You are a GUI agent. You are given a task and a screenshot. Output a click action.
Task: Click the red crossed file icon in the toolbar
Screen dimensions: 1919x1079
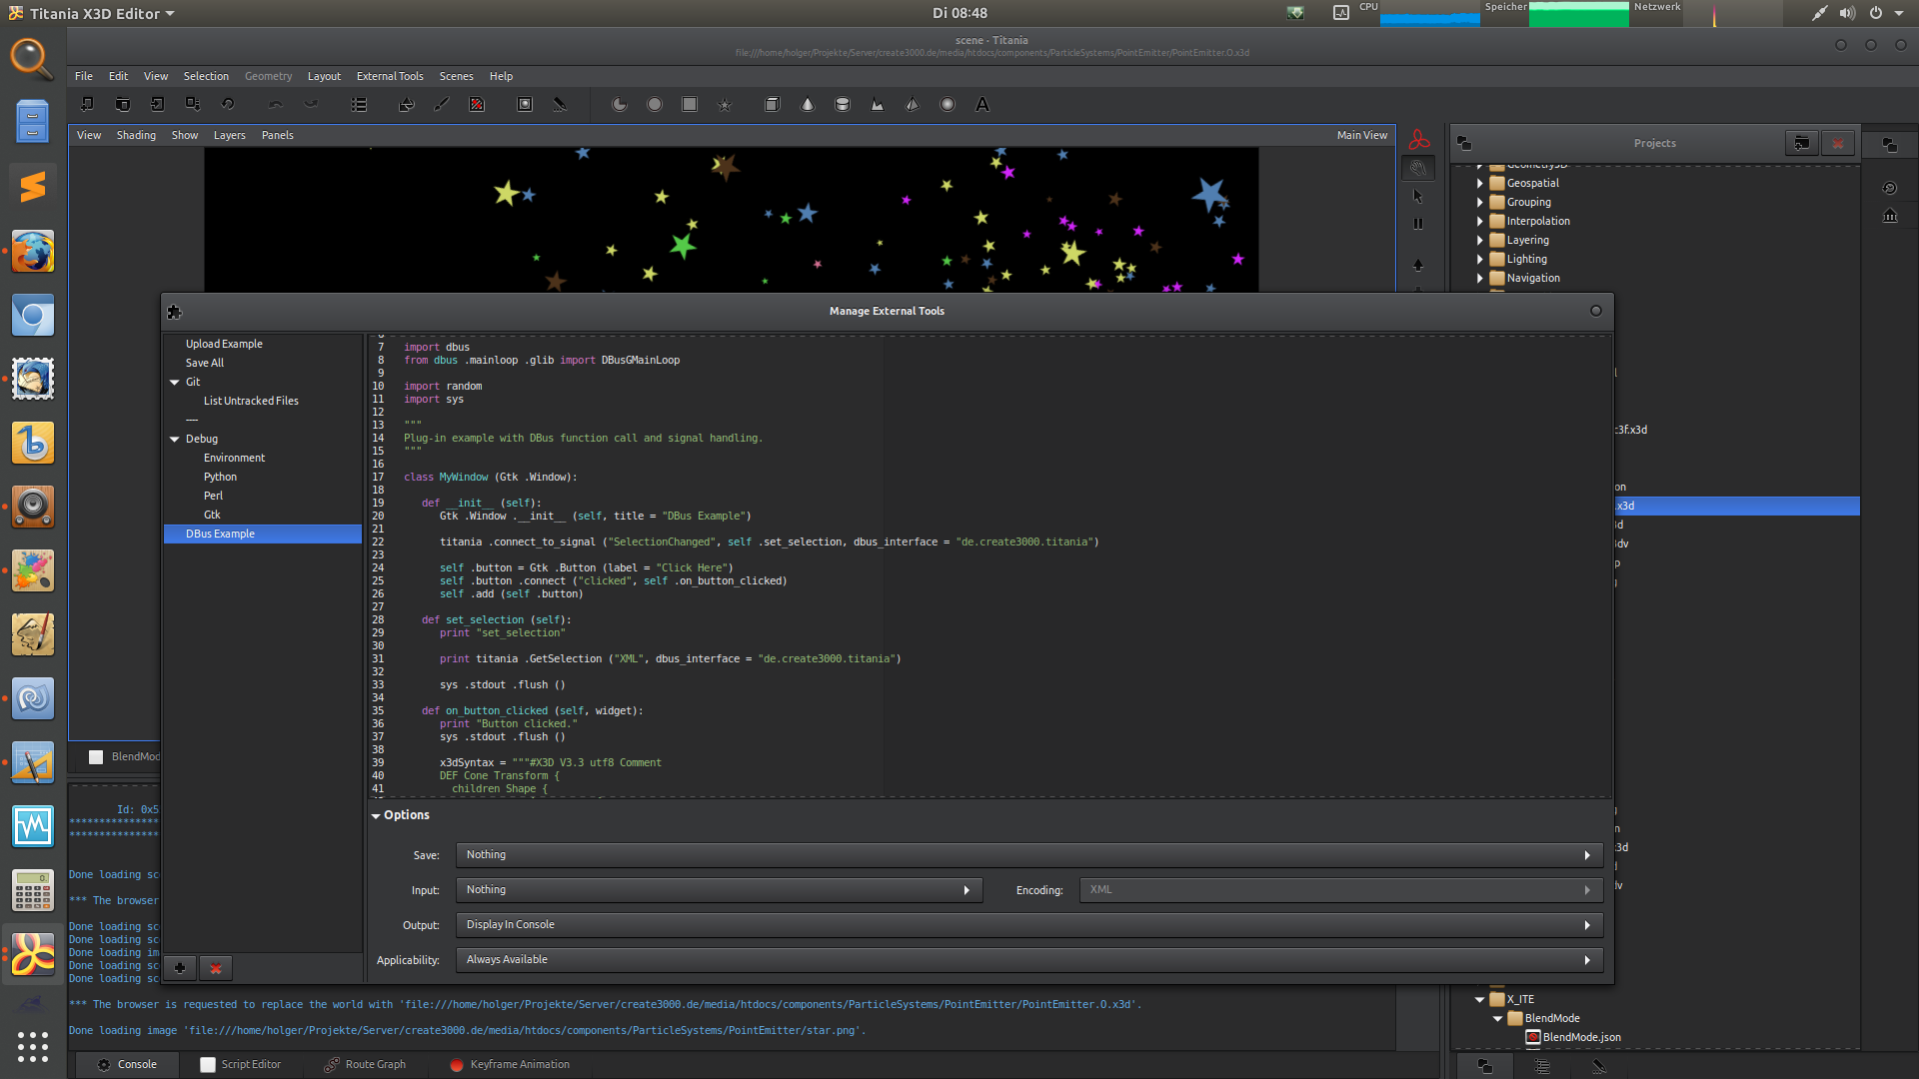pyautogui.click(x=477, y=104)
